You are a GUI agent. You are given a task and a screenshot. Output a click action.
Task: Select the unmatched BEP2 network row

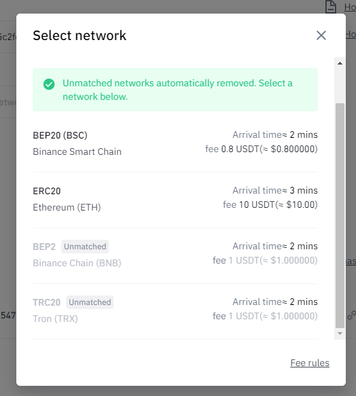coord(175,255)
